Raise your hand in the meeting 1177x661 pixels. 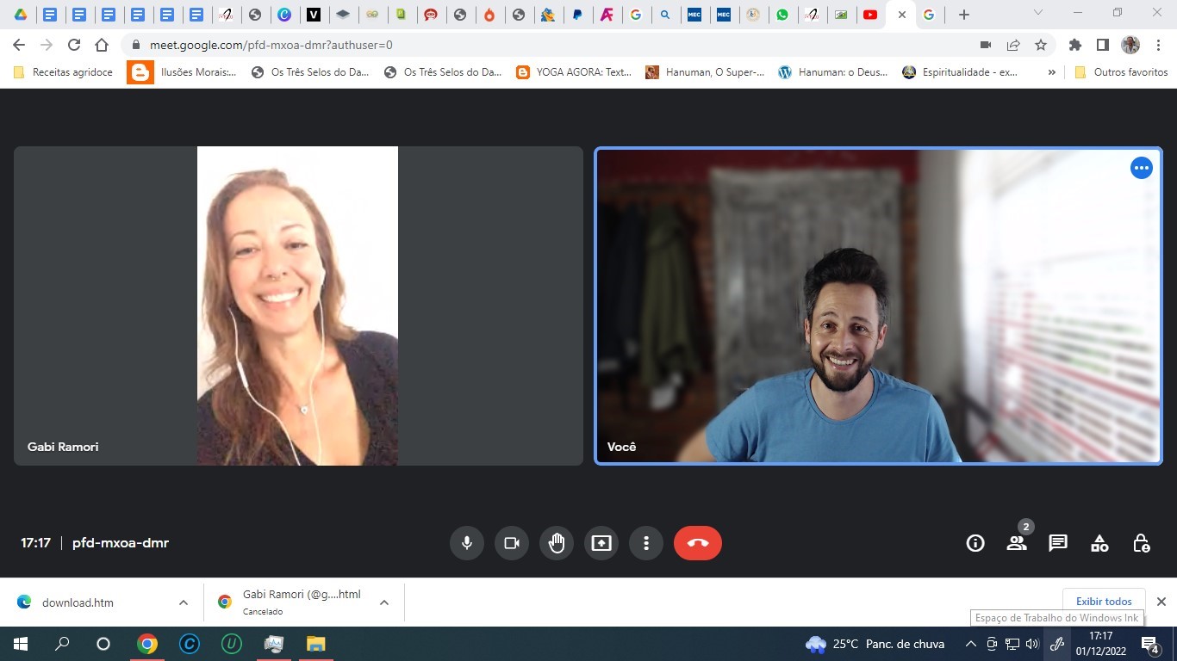tap(556, 543)
